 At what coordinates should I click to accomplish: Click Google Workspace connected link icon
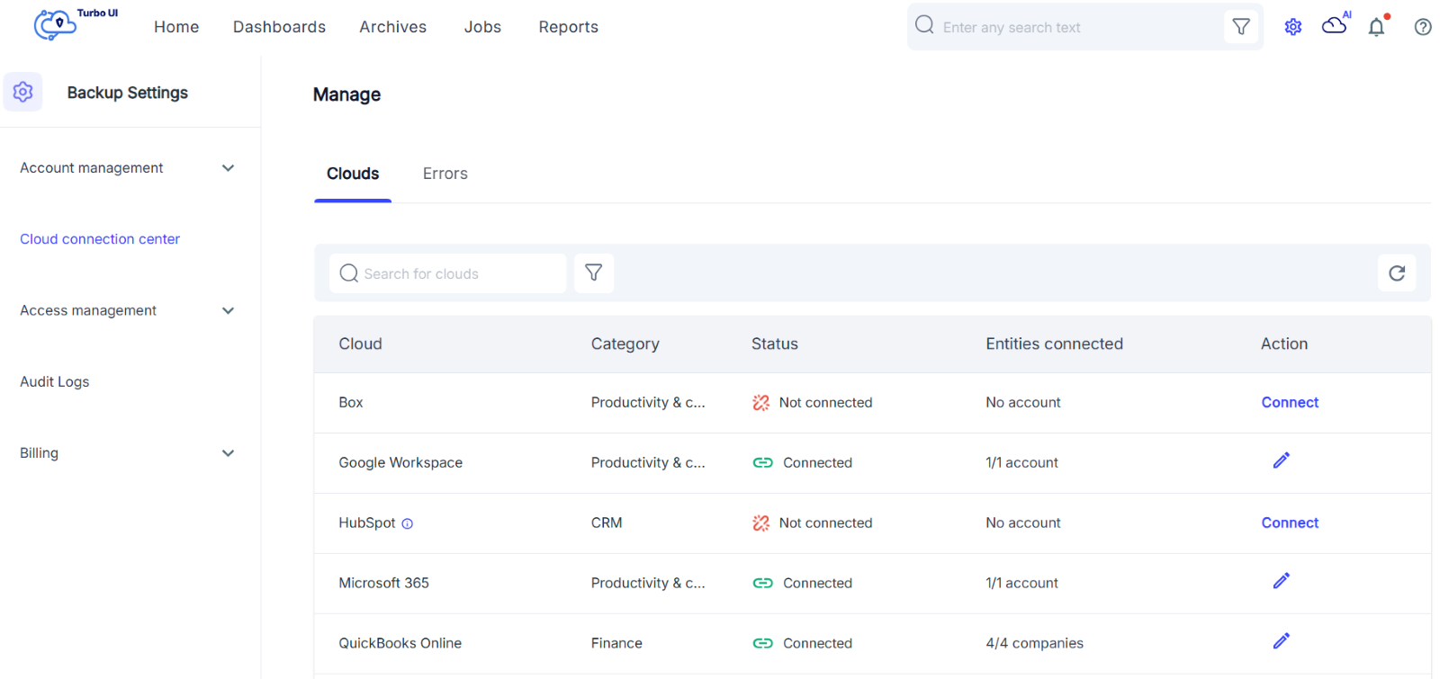(763, 463)
